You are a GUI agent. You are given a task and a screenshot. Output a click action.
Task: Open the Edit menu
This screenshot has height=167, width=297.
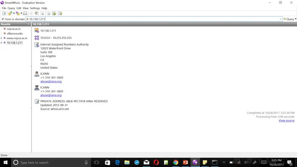(x=19, y=8)
